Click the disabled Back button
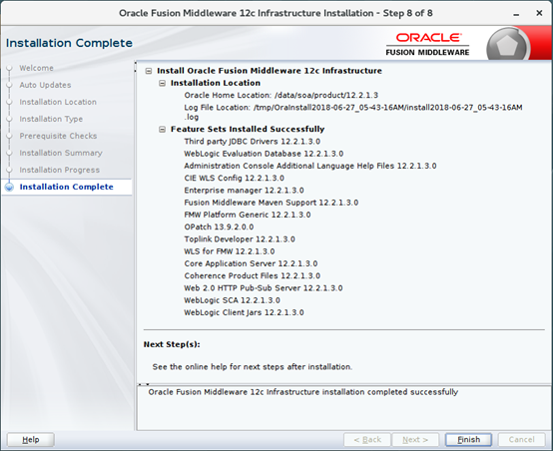The width and height of the screenshot is (553, 451). pos(367,440)
